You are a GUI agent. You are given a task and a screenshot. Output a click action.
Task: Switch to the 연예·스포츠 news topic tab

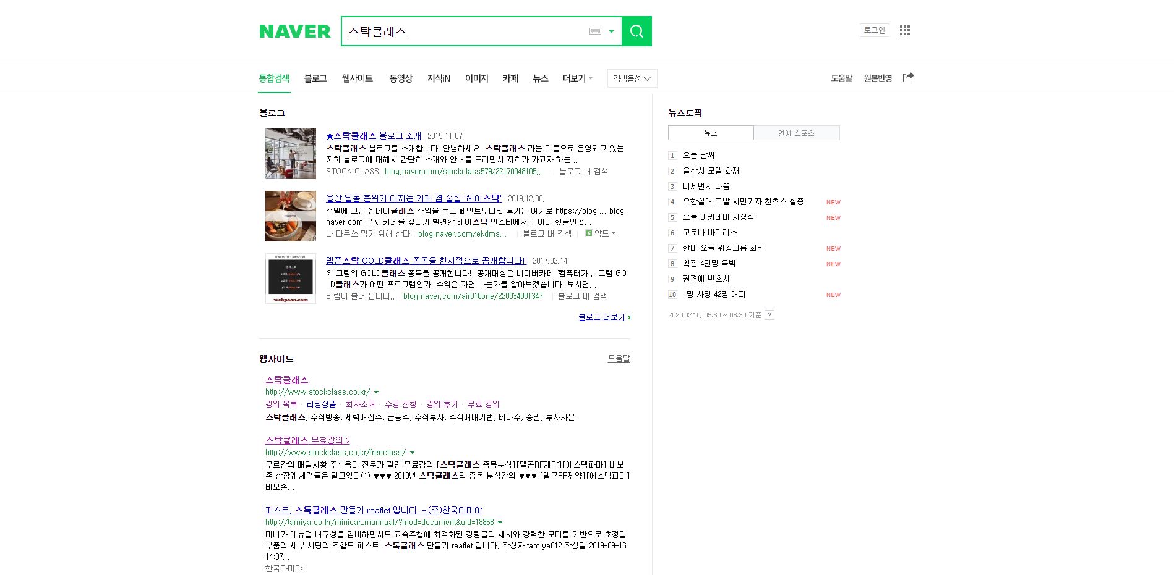[x=796, y=133]
